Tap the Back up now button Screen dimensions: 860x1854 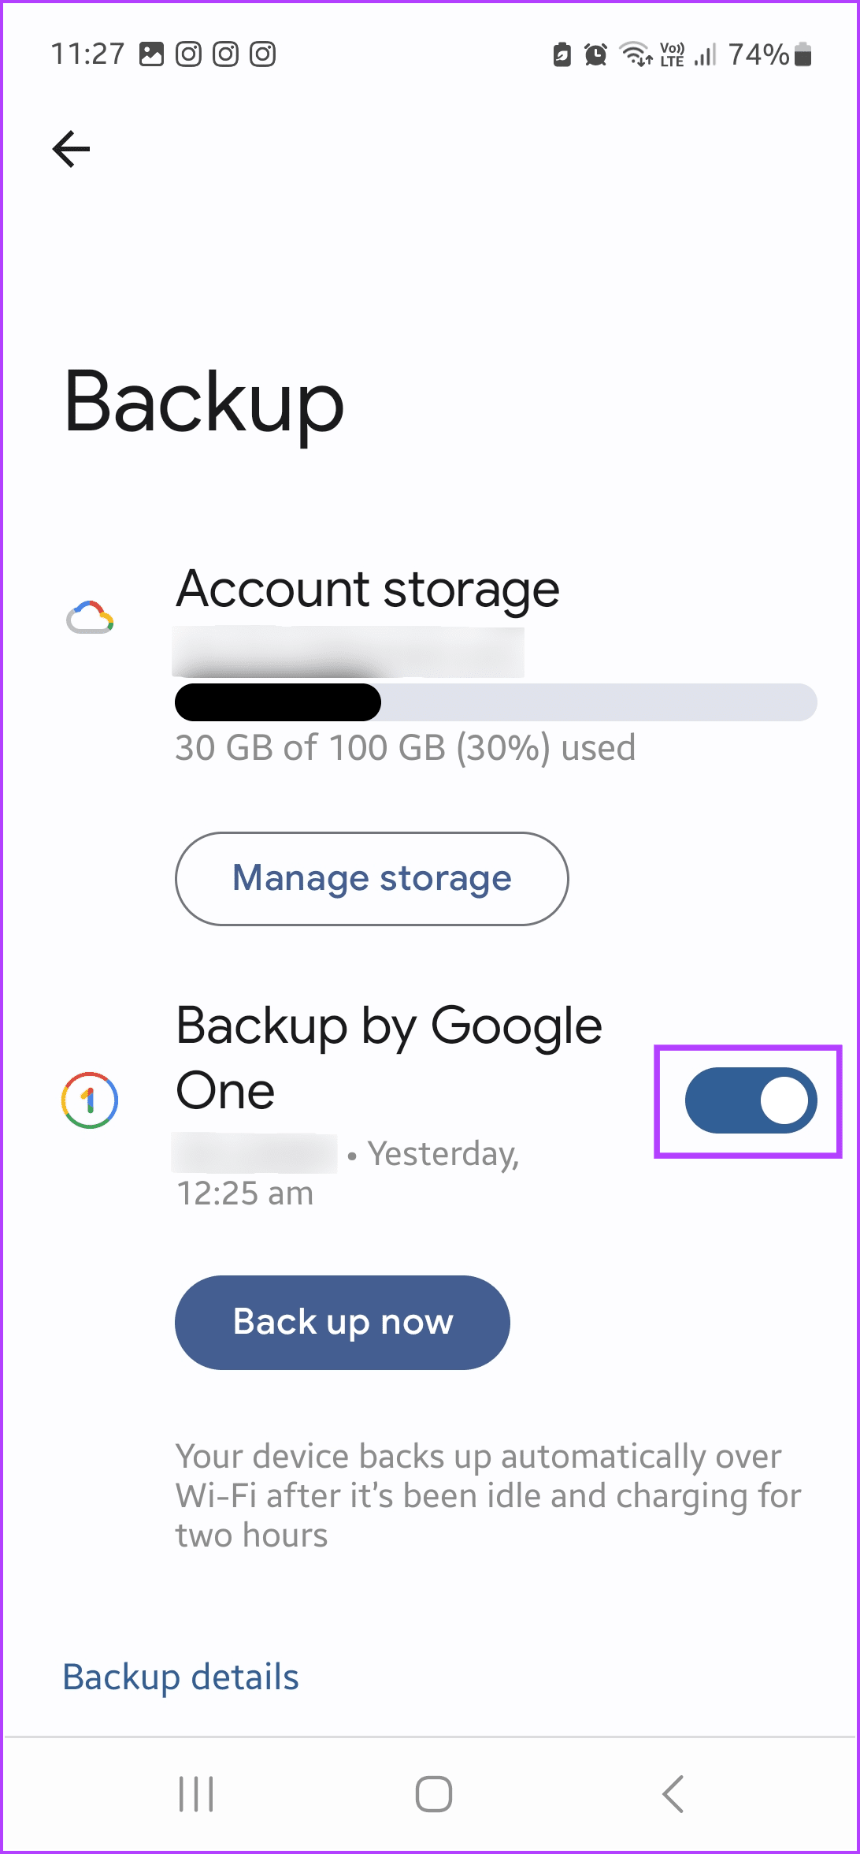pos(343,1322)
